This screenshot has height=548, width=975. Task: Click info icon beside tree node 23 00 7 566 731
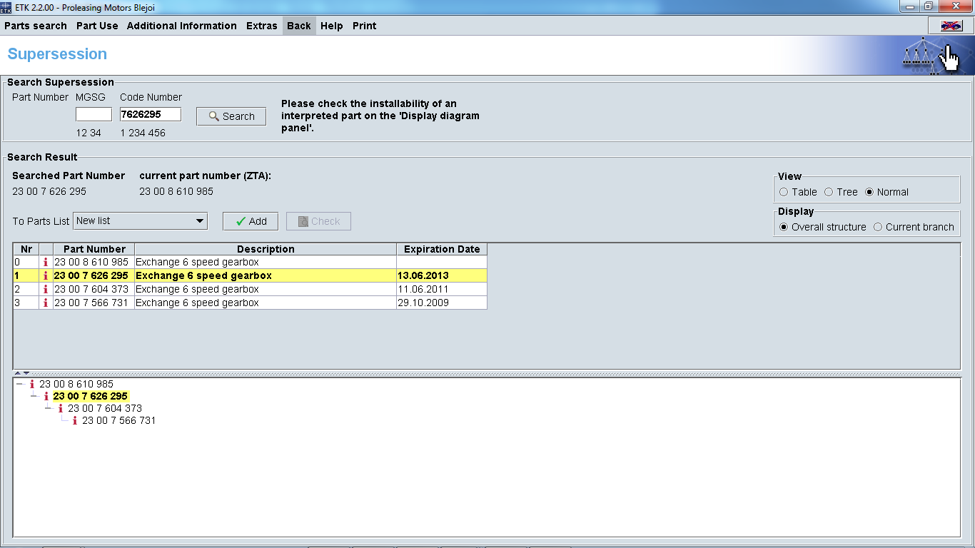click(x=75, y=421)
